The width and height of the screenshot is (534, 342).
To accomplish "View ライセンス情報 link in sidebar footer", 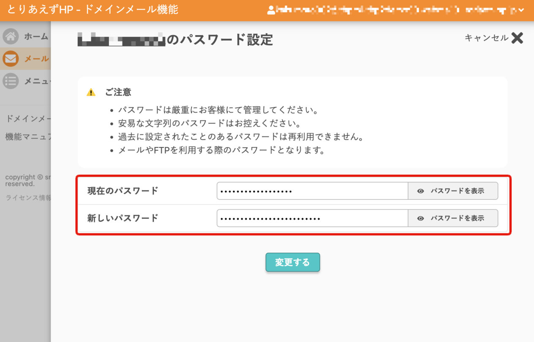I will point(28,198).
